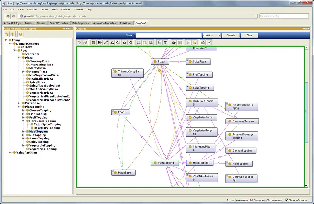Collapse the HerbSpiceTopping tree node
Screen dimensions: 314x204
tap(23, 121)
